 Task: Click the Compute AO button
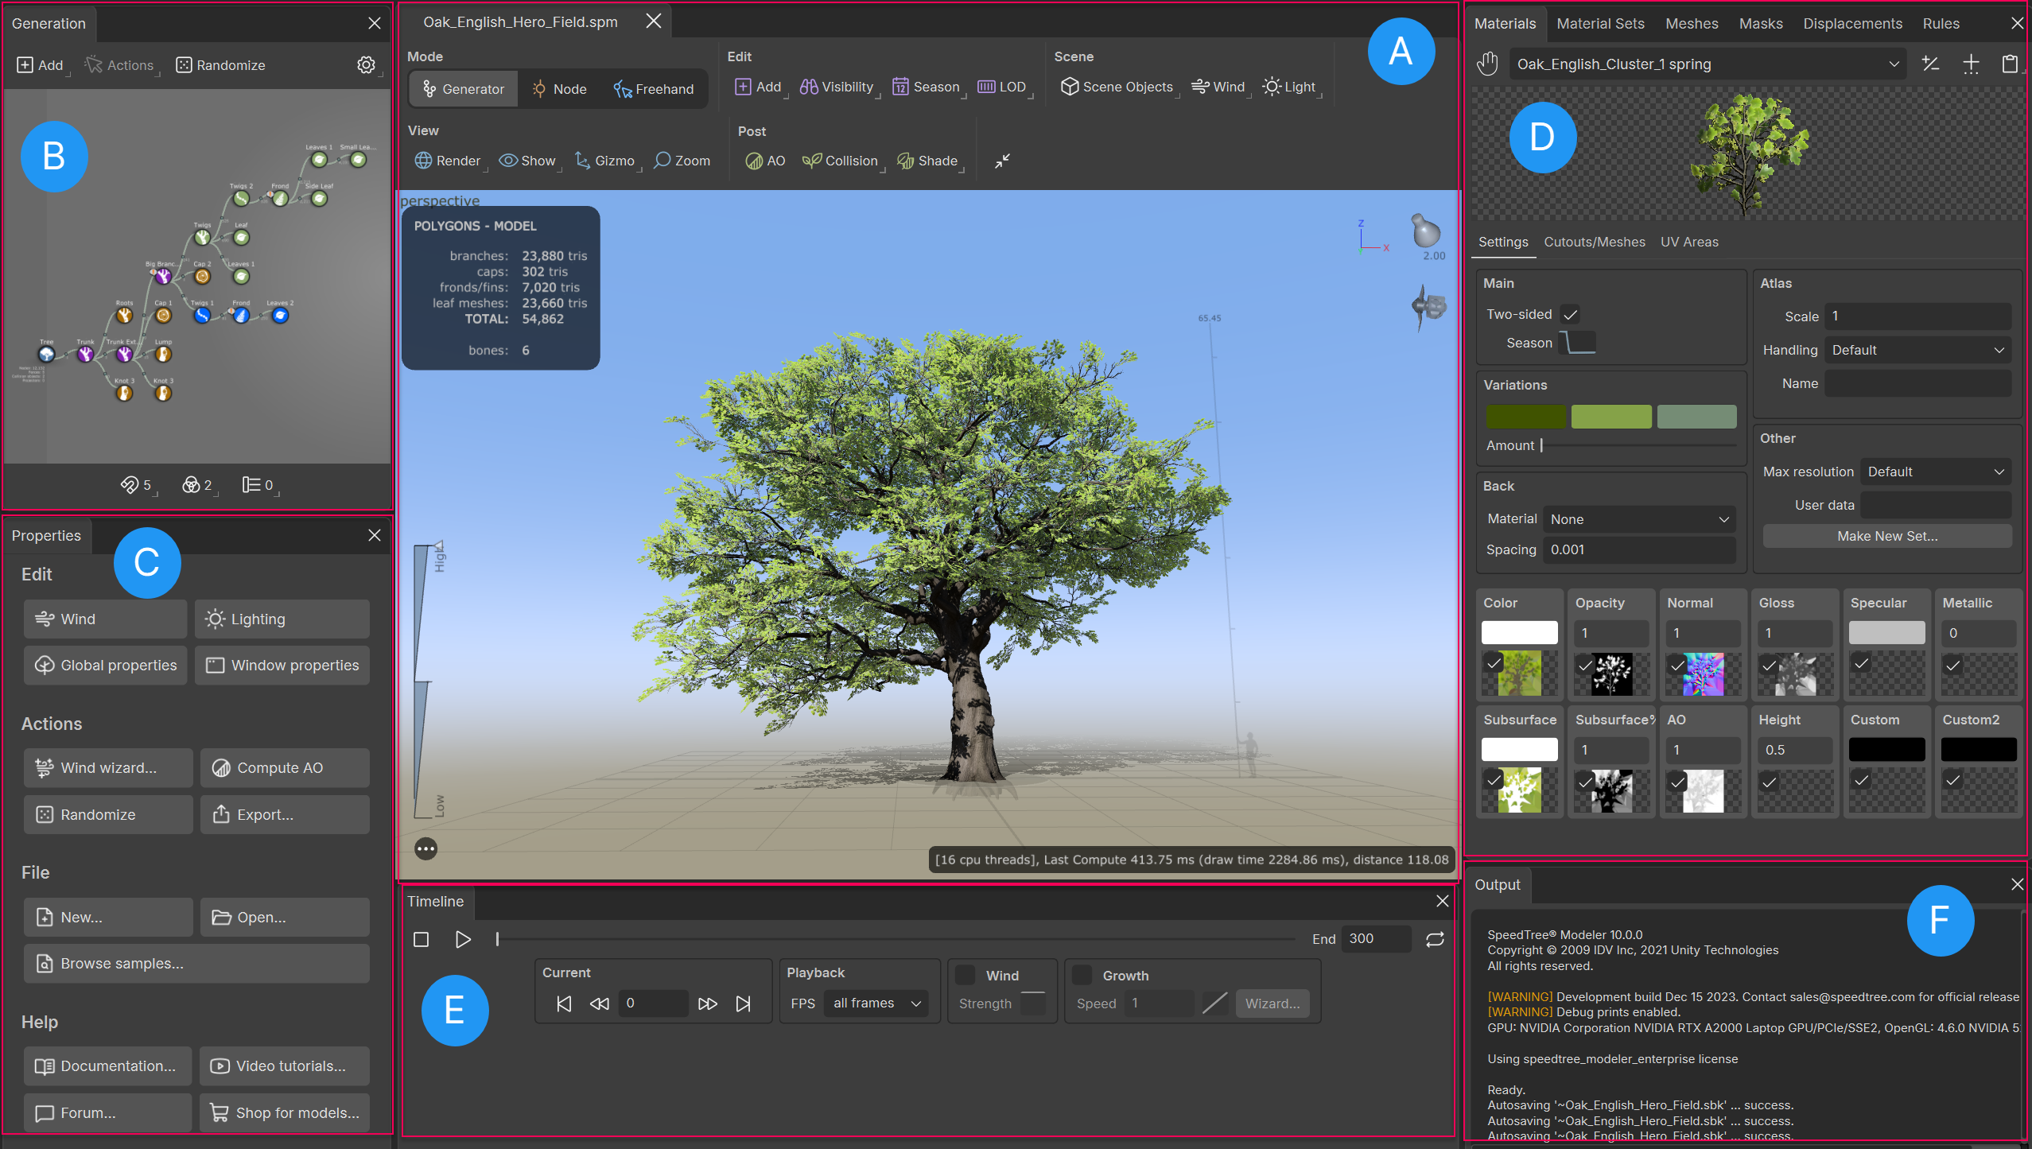pos(285,767)
